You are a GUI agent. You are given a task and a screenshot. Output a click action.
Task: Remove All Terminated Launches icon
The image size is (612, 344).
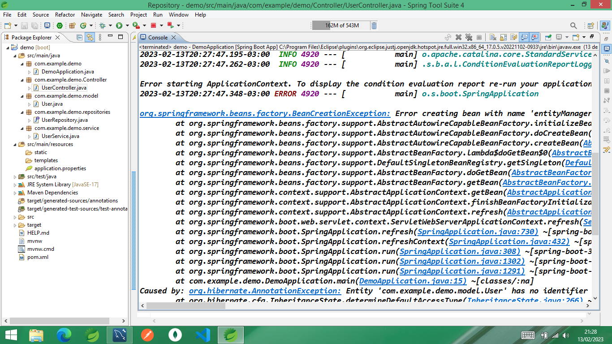point(469,37)
